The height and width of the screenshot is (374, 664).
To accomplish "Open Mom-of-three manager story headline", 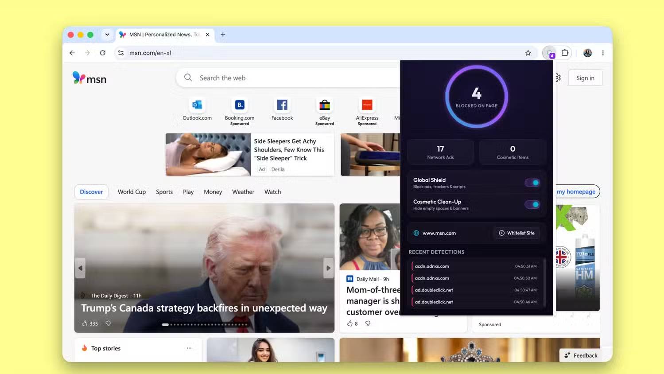I will point(373,301).
